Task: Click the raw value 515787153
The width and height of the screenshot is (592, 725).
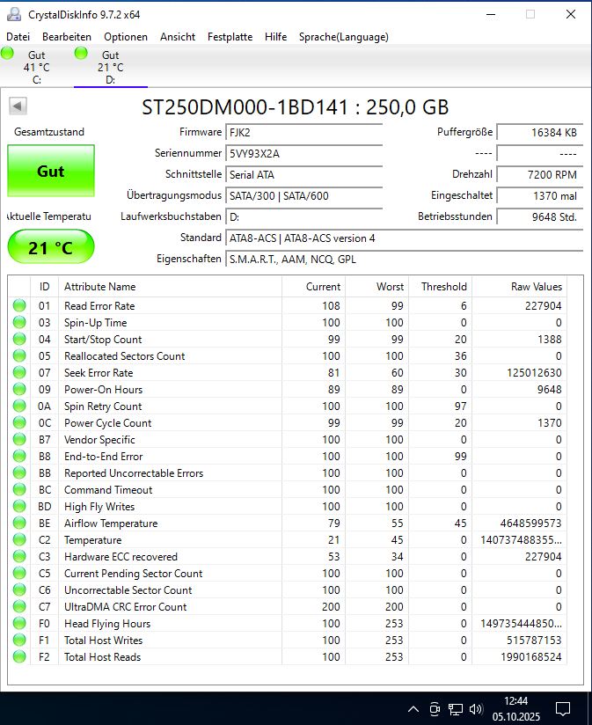Action: [534, 640]
